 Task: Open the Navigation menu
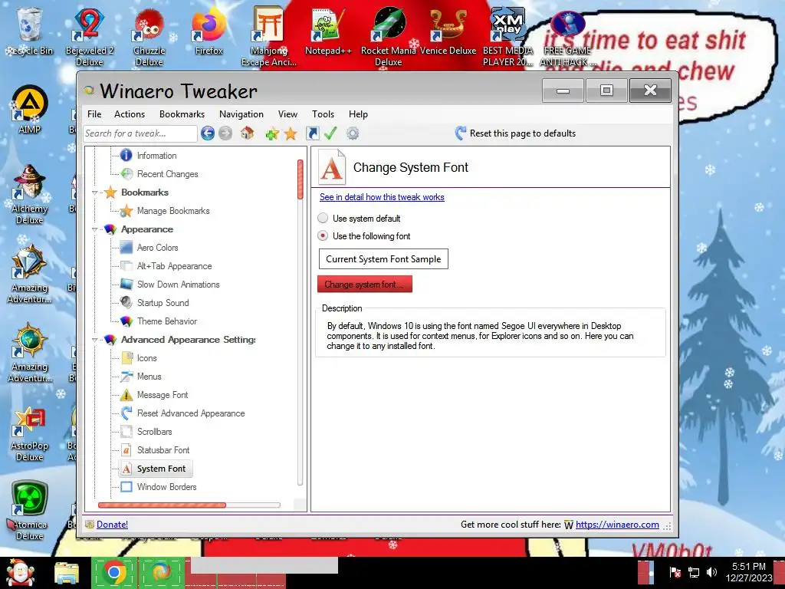tap(241, 114)
